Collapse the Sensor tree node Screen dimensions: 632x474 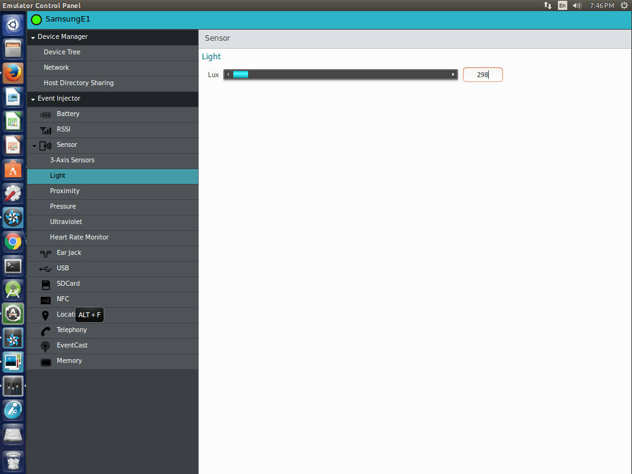(x=35, y=146)
